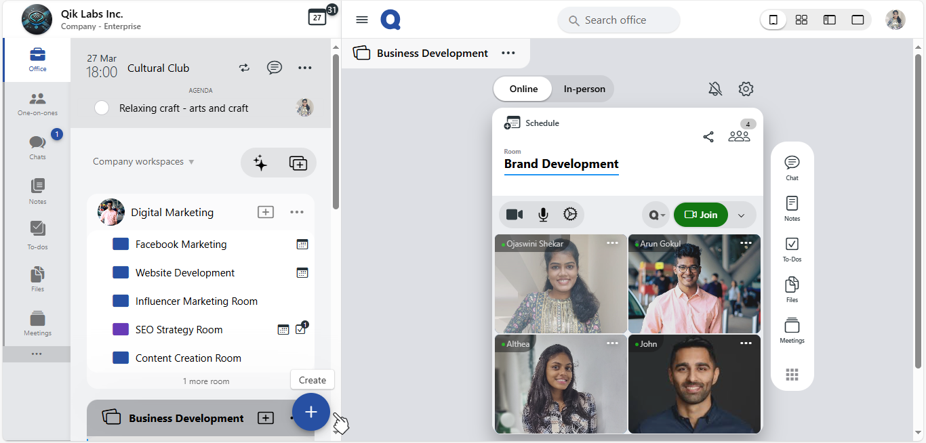Screen dimensions: 926x443
Task: Check the Relaxing craft agenda item
Action: pyautogui.click(x=102, y=108)
